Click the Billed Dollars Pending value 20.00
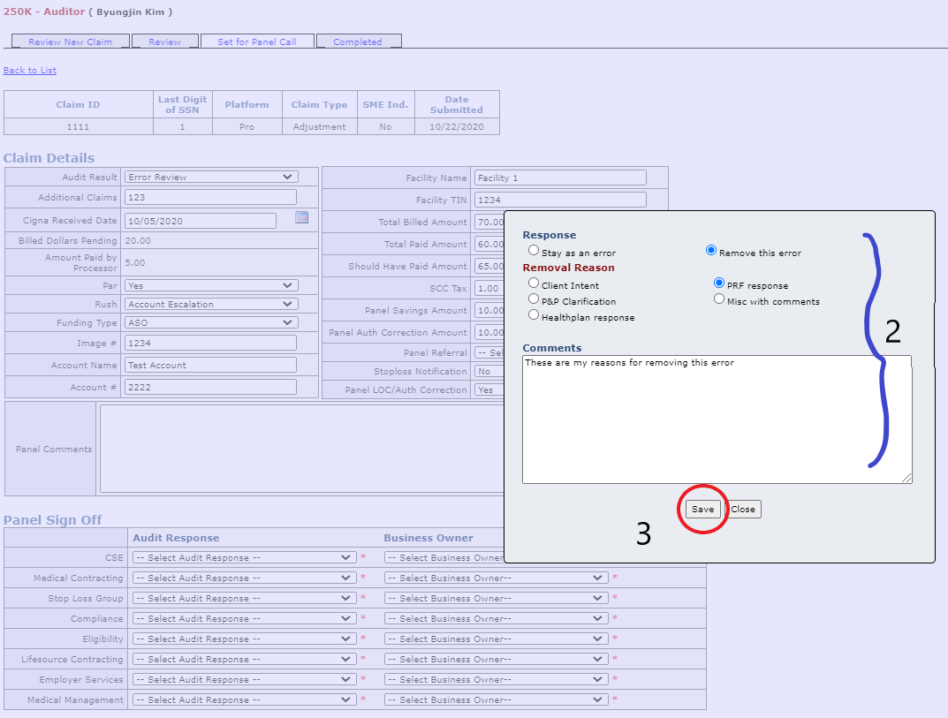948x718 pixels. [x=138, y=240]
